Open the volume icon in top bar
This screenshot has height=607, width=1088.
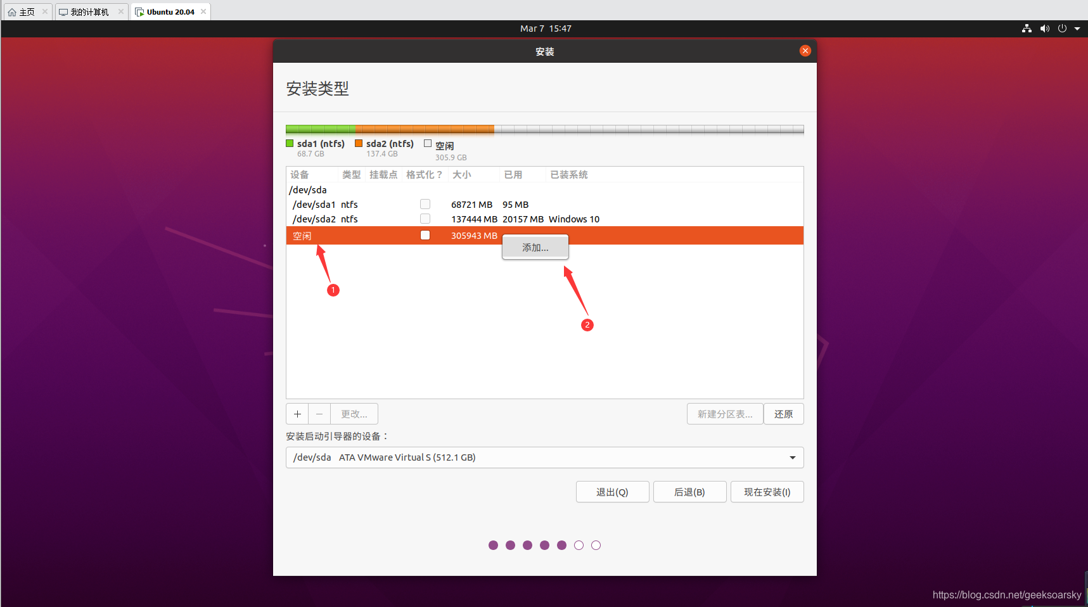[1044, 29]
